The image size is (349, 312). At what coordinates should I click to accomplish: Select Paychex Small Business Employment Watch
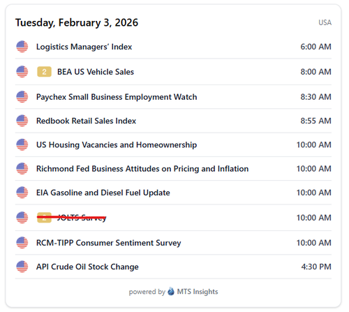tap(117, 97)
